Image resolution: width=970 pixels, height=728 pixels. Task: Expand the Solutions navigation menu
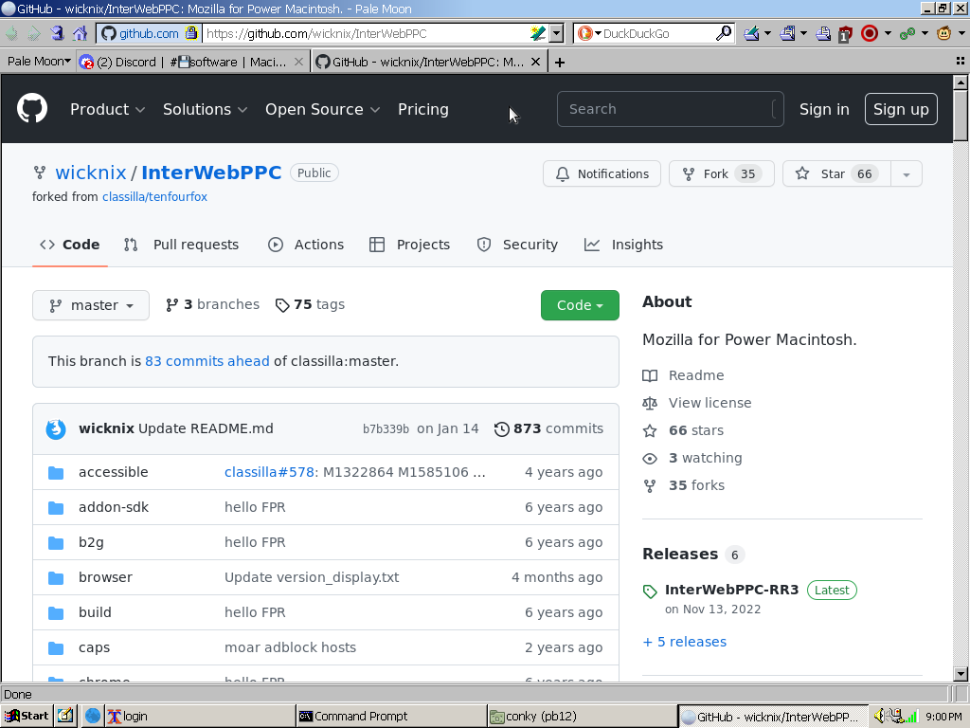[205, 110]
